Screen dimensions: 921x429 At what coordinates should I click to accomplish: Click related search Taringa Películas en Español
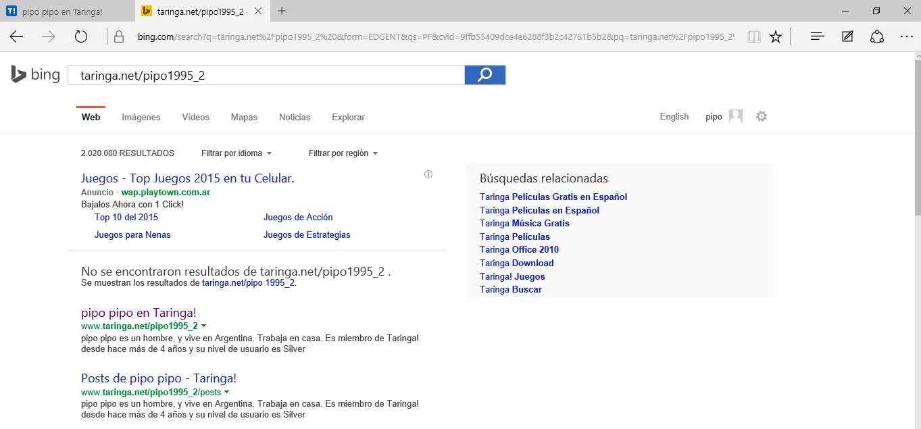coord(539,210)
